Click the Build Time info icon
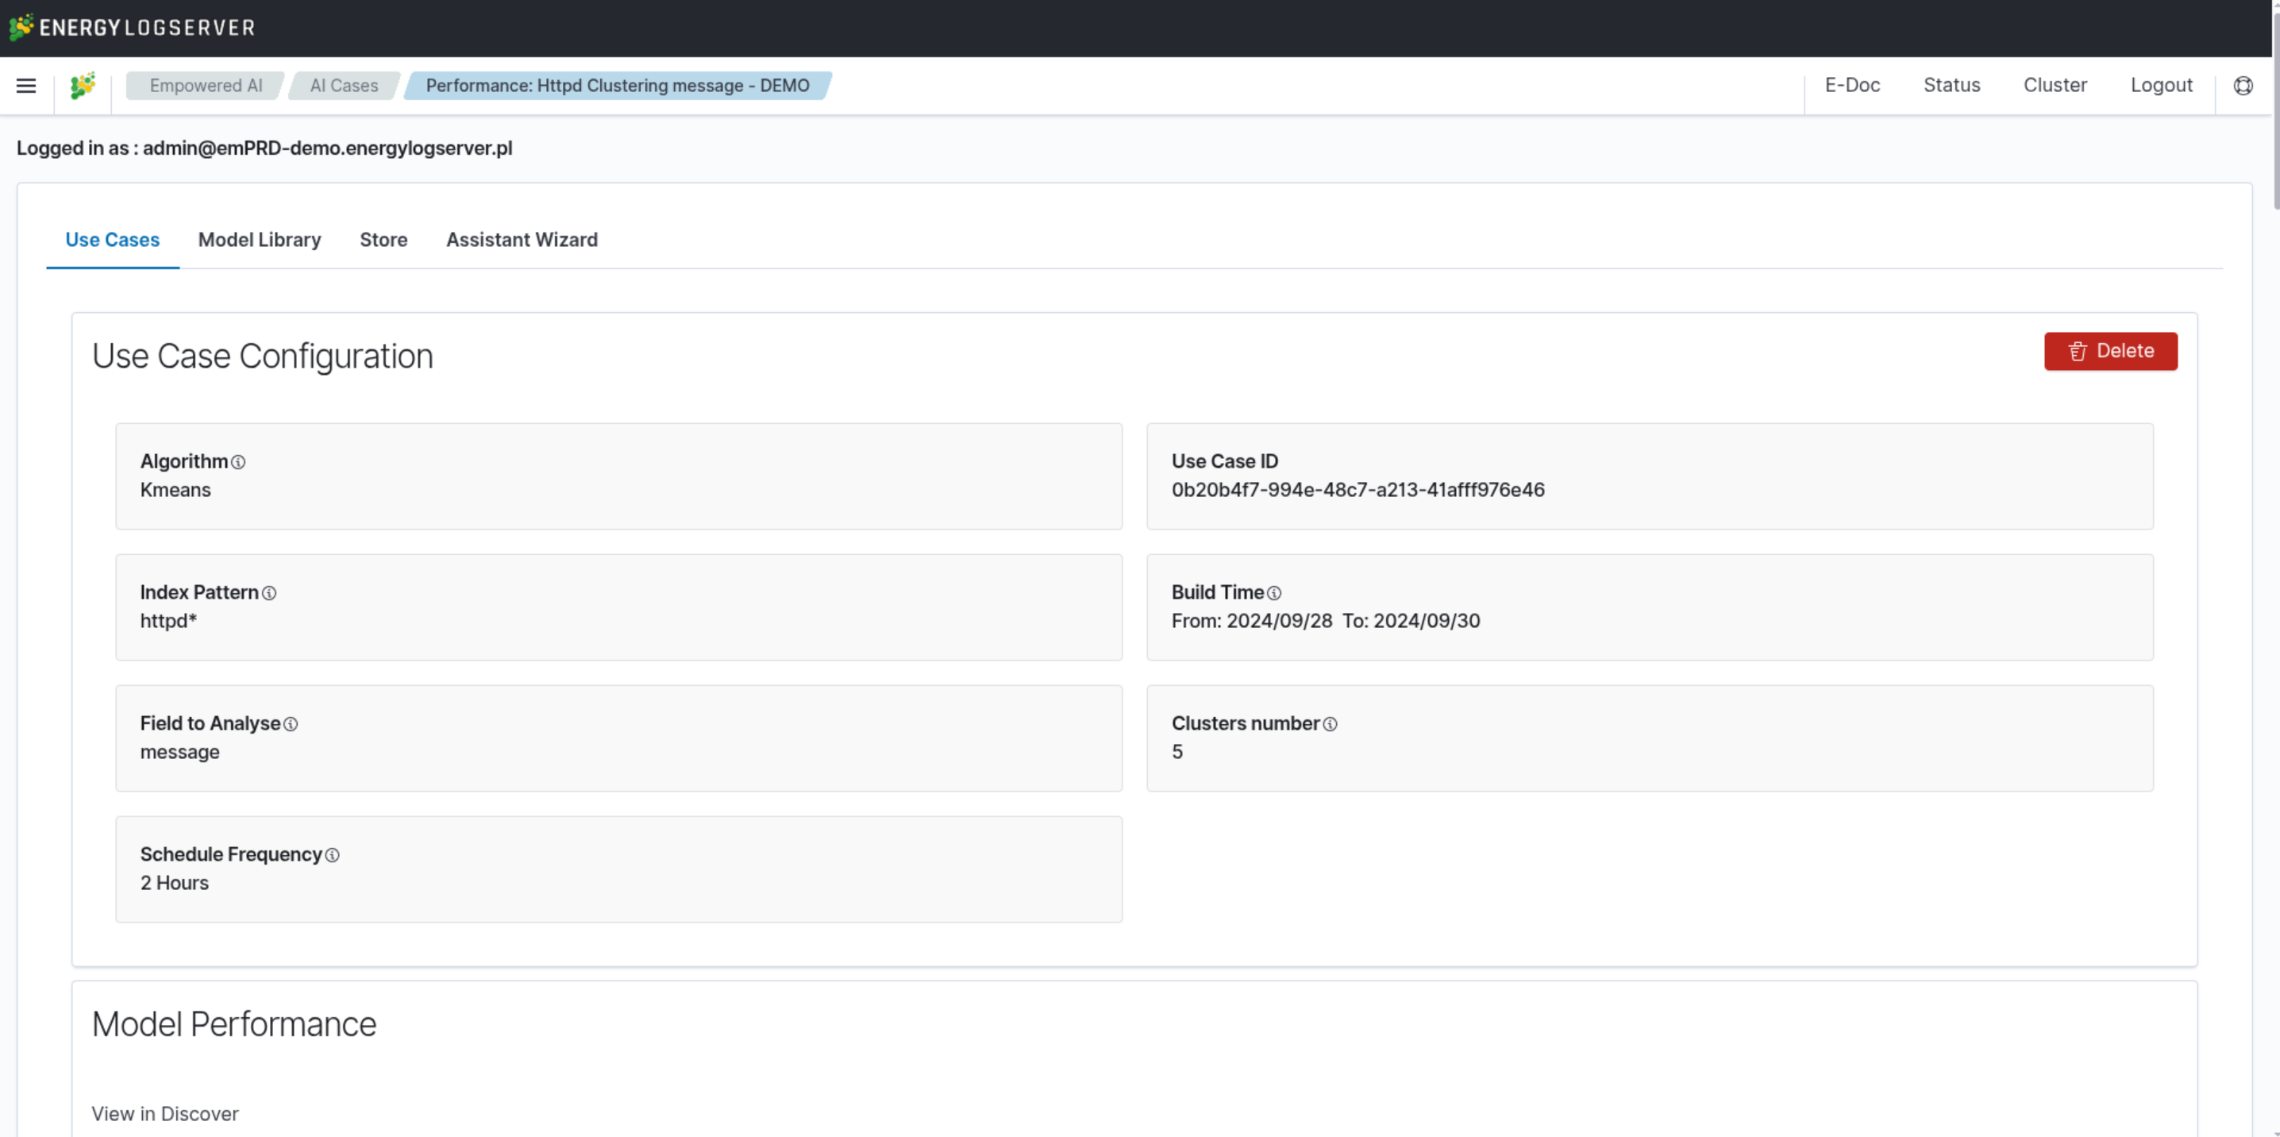The image size is (2280, 1137). coord(1273,593)
